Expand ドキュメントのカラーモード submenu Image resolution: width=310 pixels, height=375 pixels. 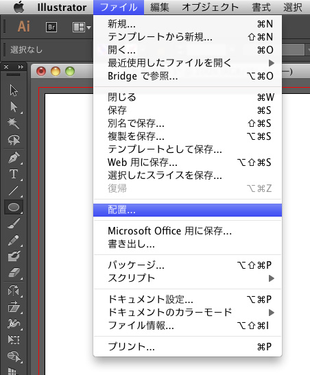click(187, 312)
